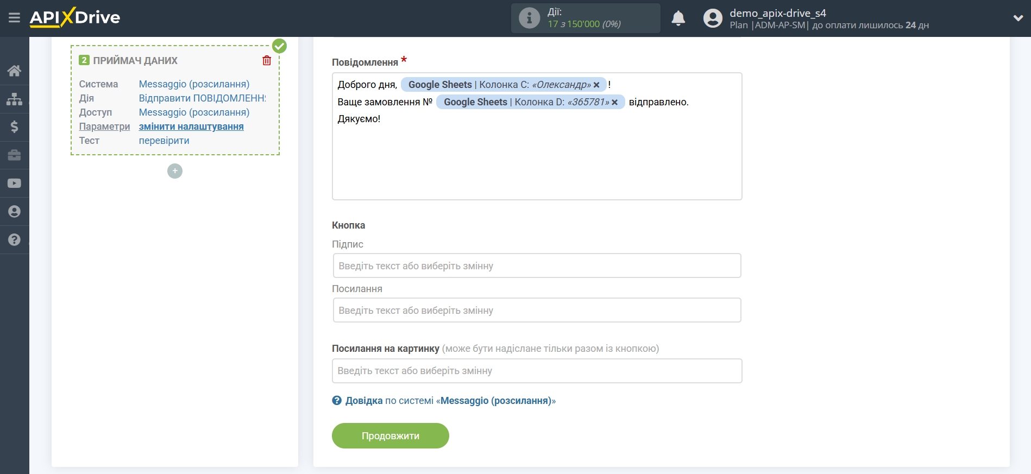Screen dimensions: 1031x474
Task: Open the help question mark sidebar icon
Action: (15, 240)
